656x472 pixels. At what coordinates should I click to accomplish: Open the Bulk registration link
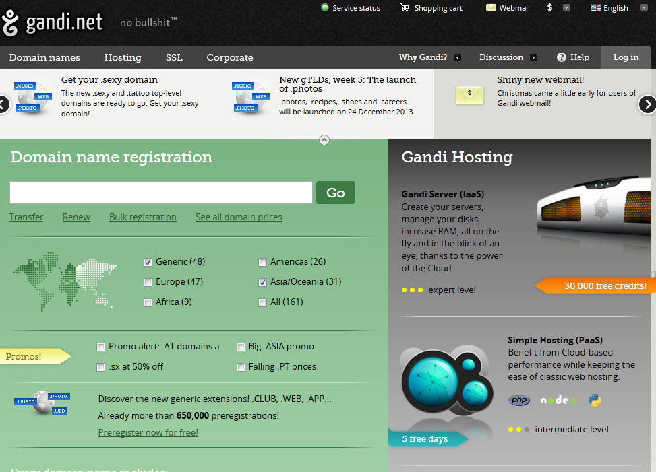[x=143, y=217]
